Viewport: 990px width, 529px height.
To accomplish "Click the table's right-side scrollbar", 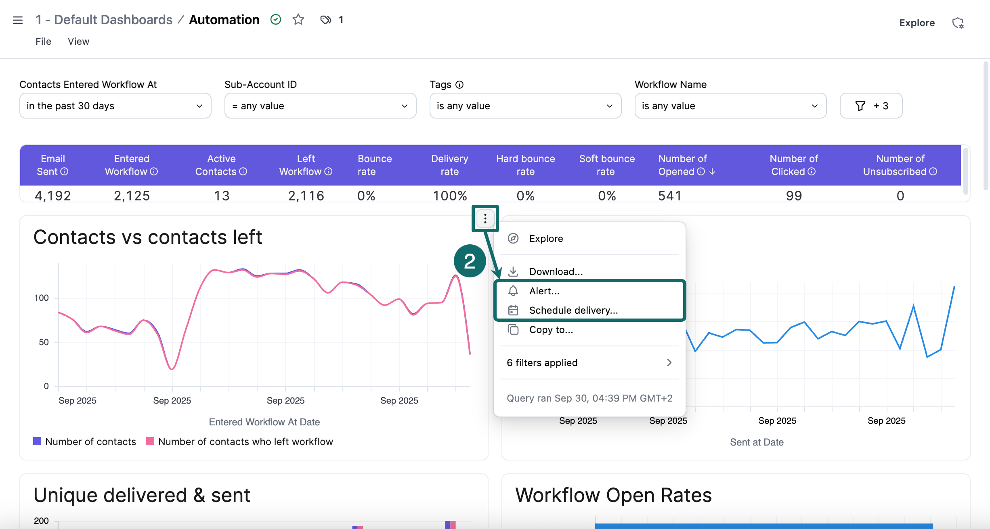I will 966,171.
